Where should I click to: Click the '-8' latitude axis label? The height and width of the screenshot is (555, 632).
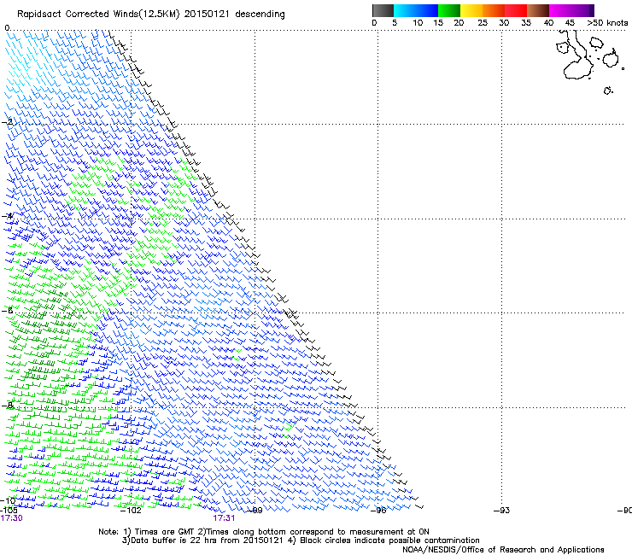[x=8, y=406]
